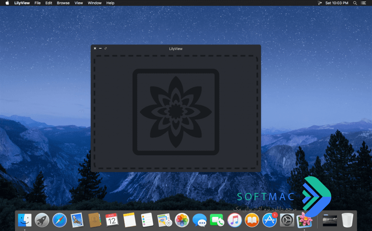Viewport: 372px width, 231px height.
Task: Open the Notification Center list icon
Action: pyautogui.click(x=363, y=3)
